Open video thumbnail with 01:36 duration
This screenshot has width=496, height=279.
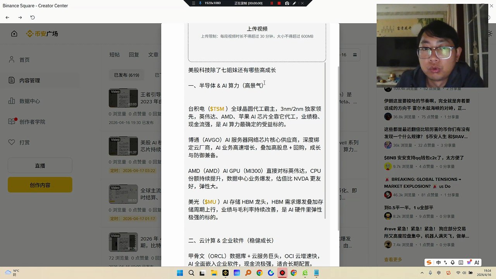click(x=123, y=242)
